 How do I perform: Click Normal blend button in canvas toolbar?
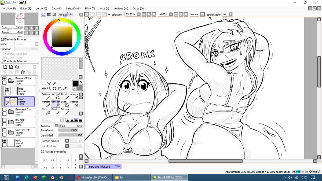click(x=194, y=14)
